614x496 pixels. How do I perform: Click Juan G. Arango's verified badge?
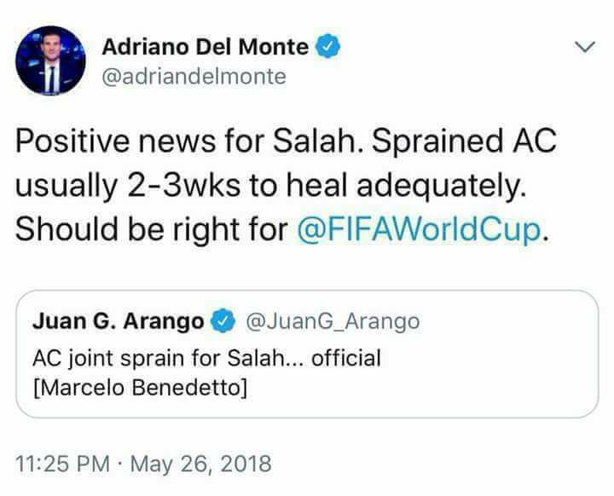pos(223,321)
